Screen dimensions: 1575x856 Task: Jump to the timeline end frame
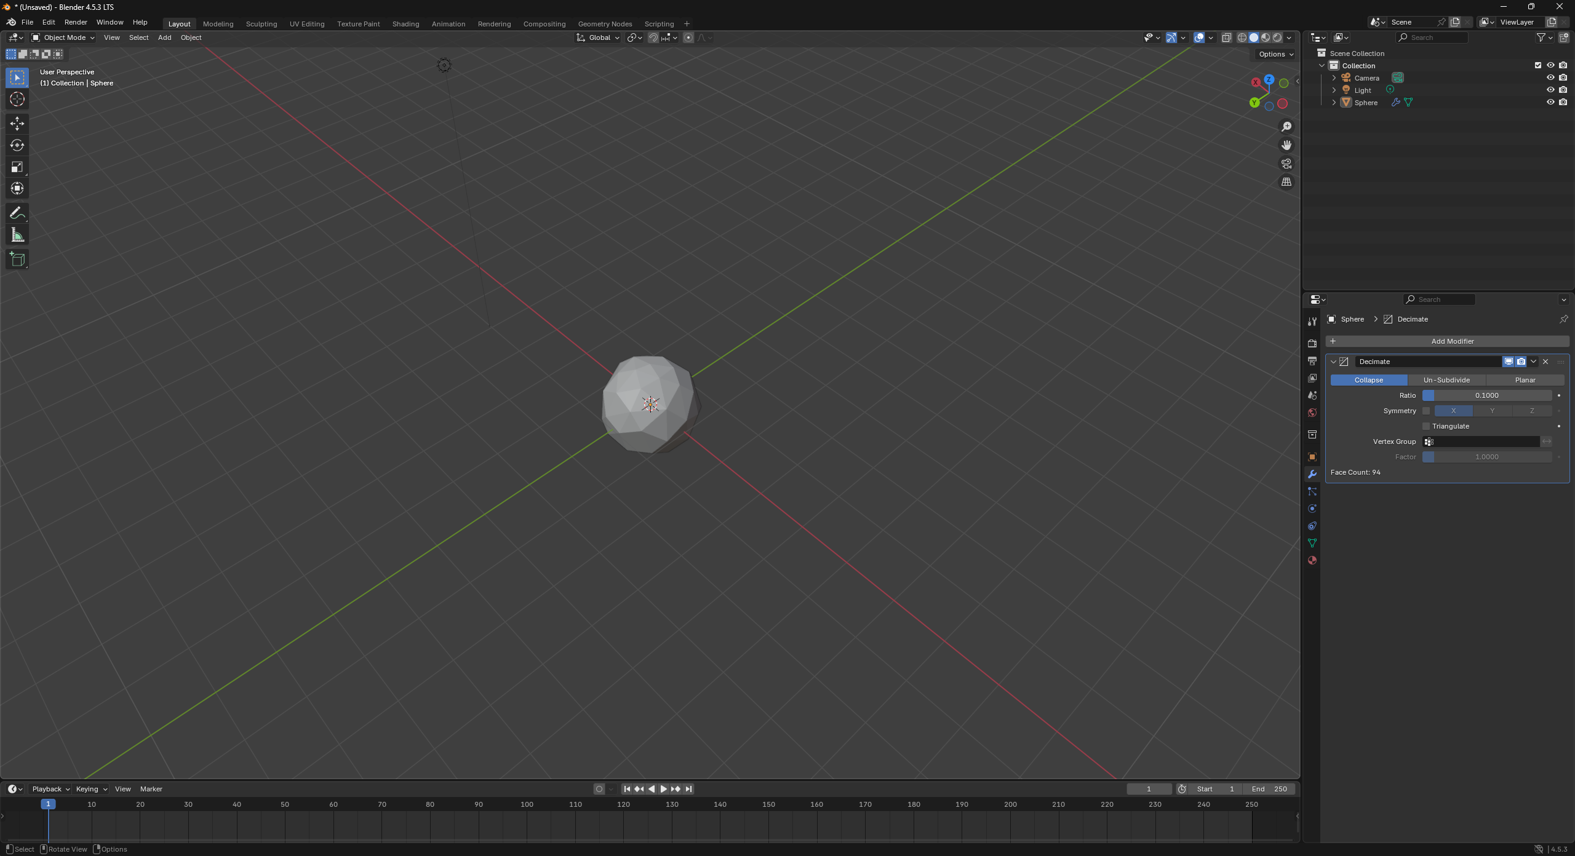[688, 789]
